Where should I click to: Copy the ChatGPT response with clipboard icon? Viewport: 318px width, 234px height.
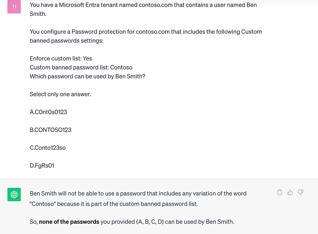(280, 193)
